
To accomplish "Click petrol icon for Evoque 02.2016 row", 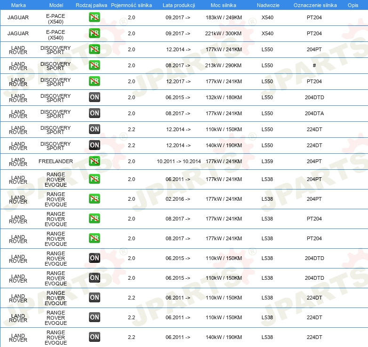I will tap(94, 199).
